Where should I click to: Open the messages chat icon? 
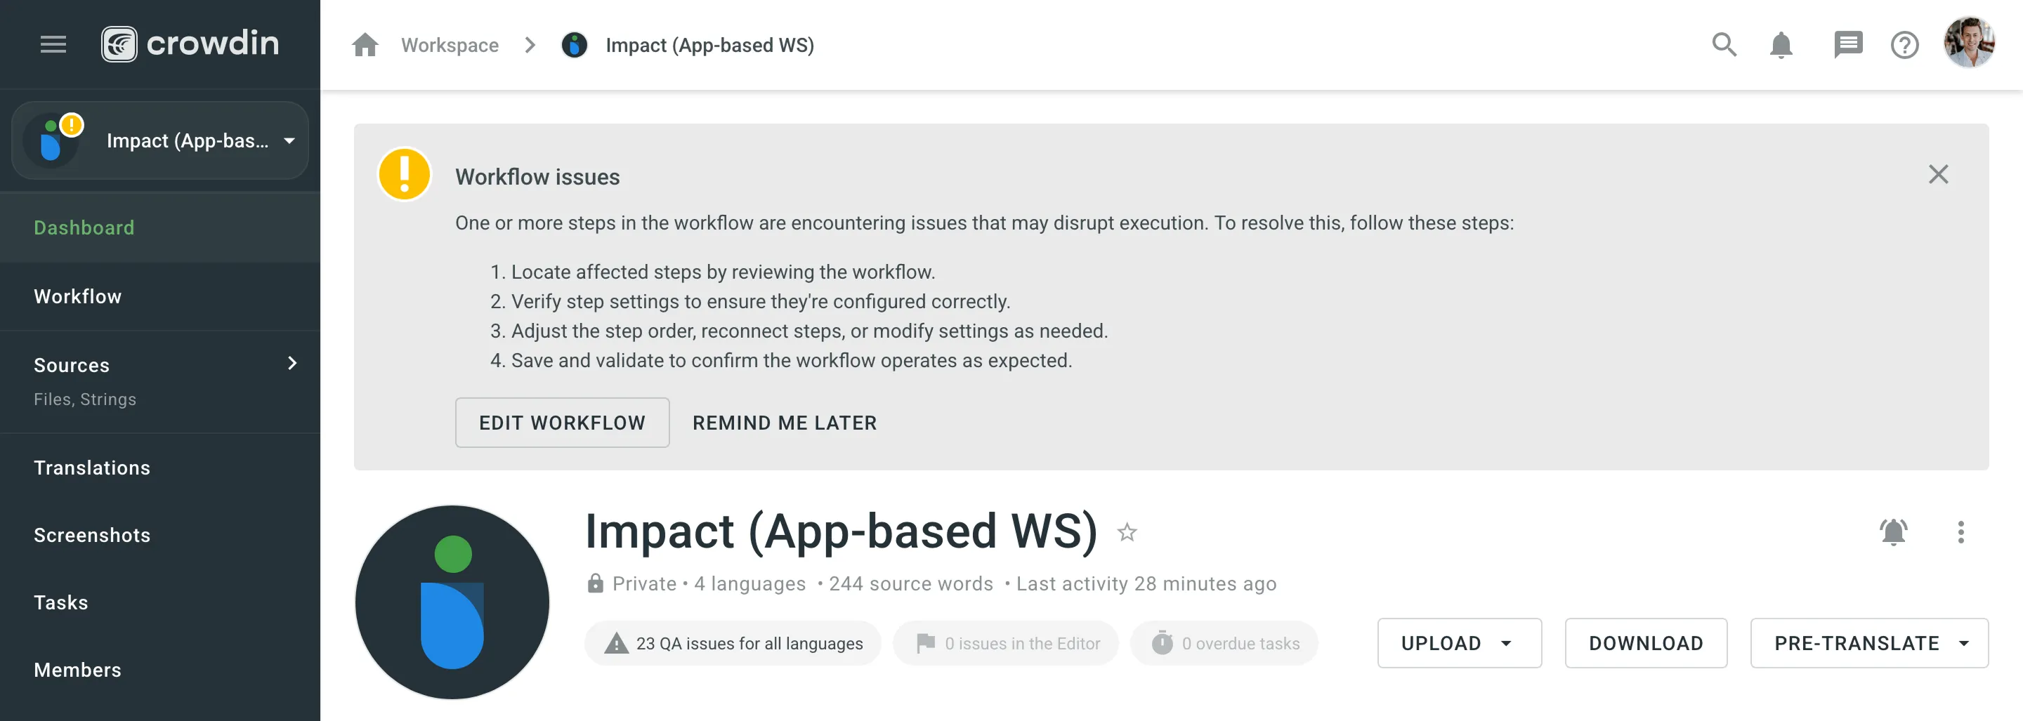pyautogui.click(x=1849, y=45)
